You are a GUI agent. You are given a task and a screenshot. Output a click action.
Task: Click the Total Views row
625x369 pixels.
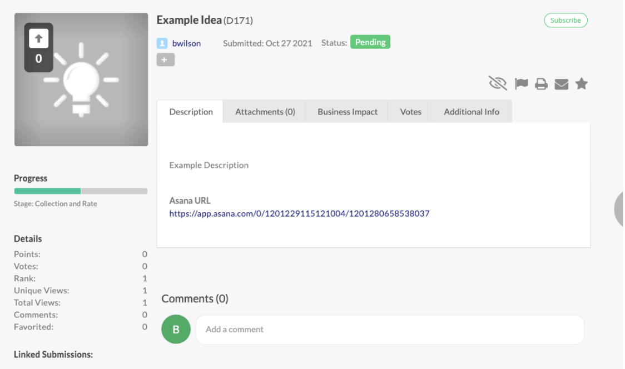point(81,302)
